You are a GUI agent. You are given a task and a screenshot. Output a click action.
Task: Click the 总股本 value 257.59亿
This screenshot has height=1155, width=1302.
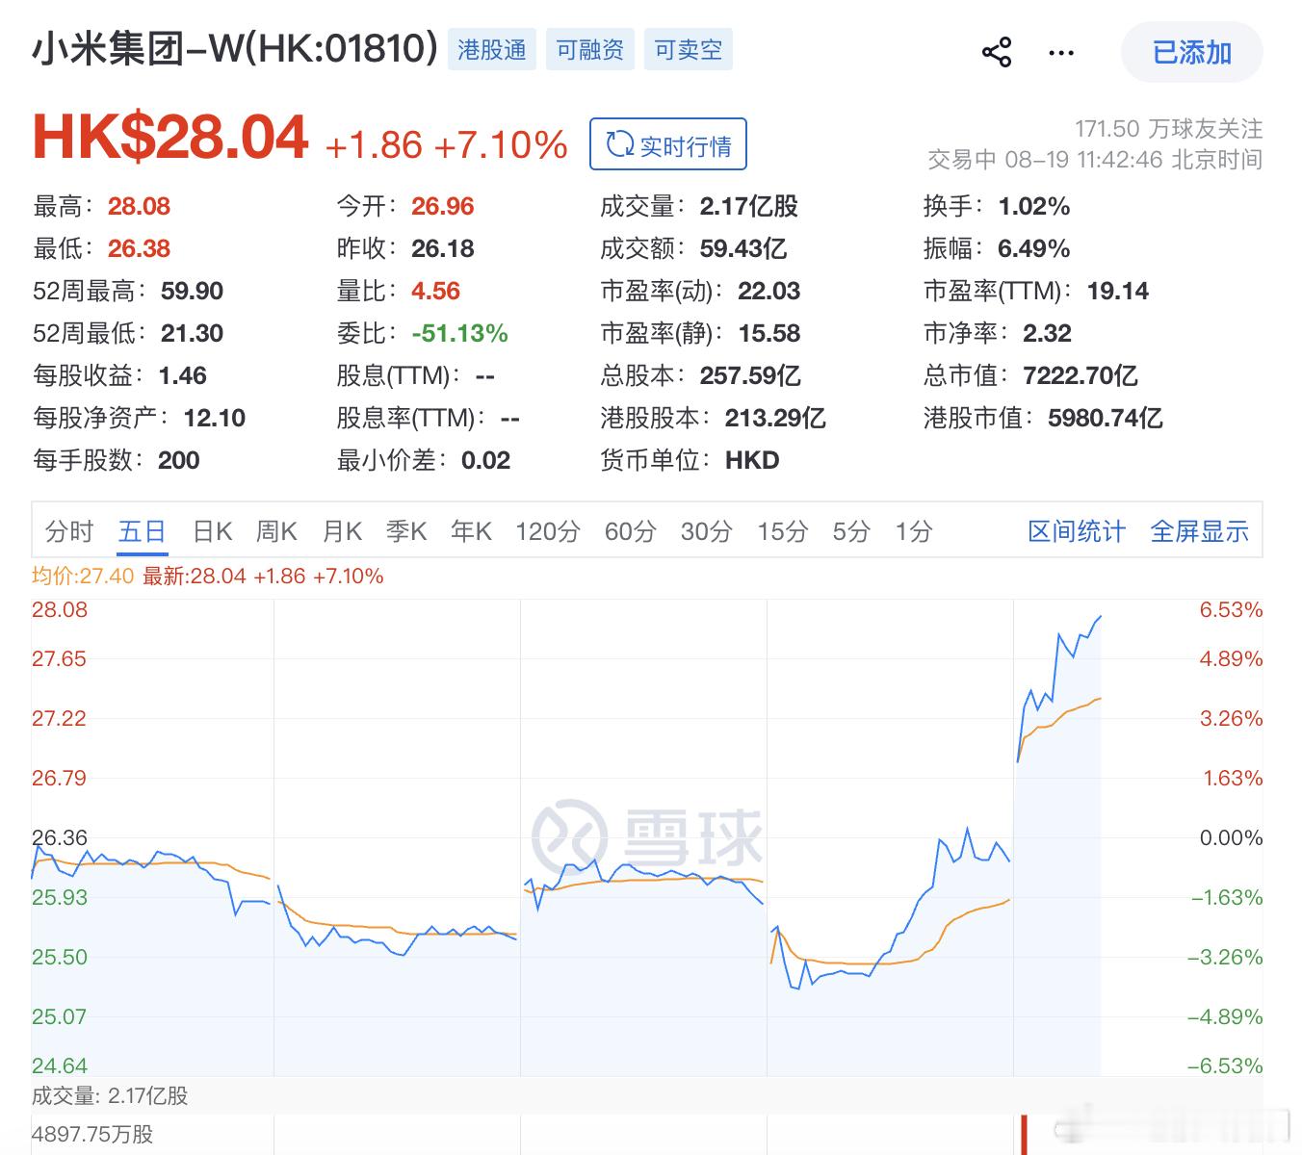click(750, 375)
